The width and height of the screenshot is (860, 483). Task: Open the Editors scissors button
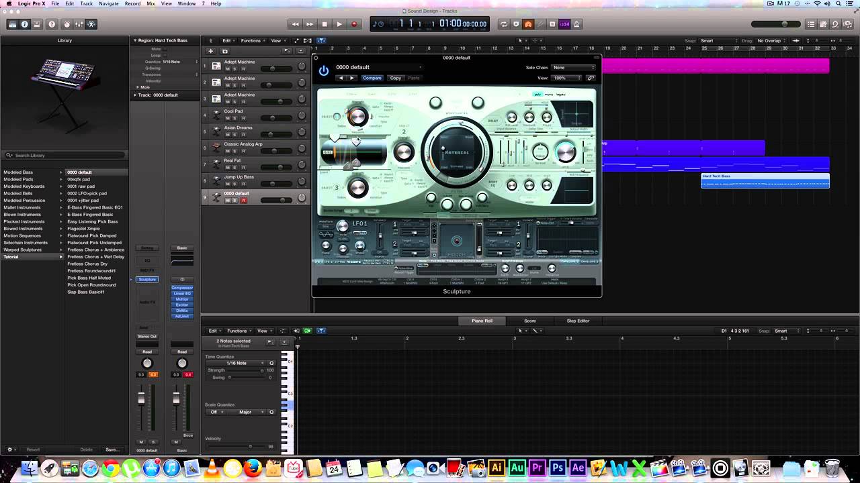(91, 24)
